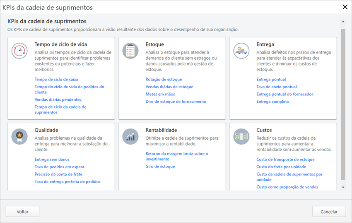352x223 pixels.
Task: Select the Rotação de estoque KPI link
Action: coord(164,79)
